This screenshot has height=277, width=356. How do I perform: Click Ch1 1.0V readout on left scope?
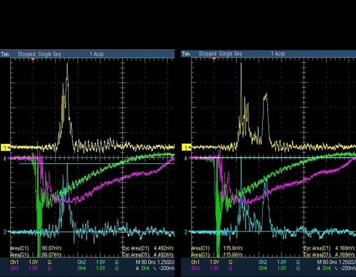click(31, 263)
